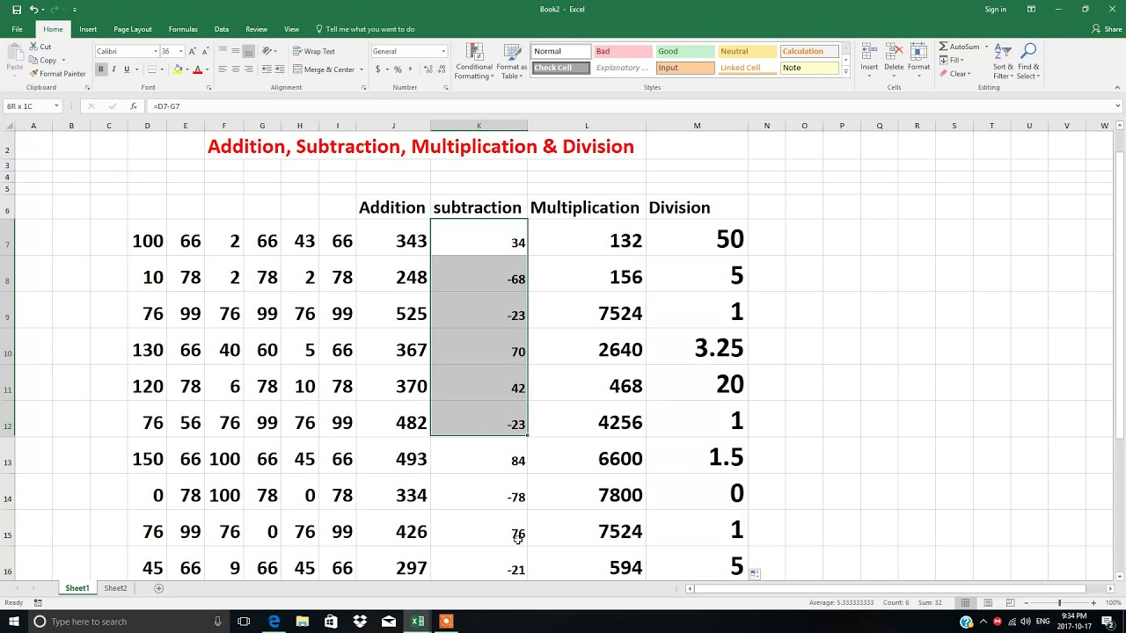
Task: Open the font name dropdown
Action: pos(156,51)
